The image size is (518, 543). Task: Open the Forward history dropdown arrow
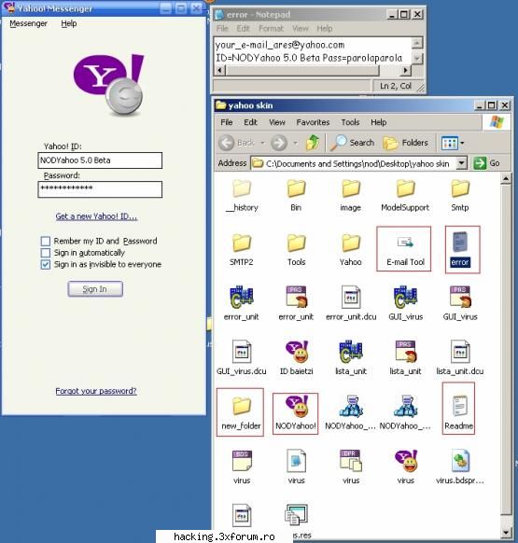[295, 143]
